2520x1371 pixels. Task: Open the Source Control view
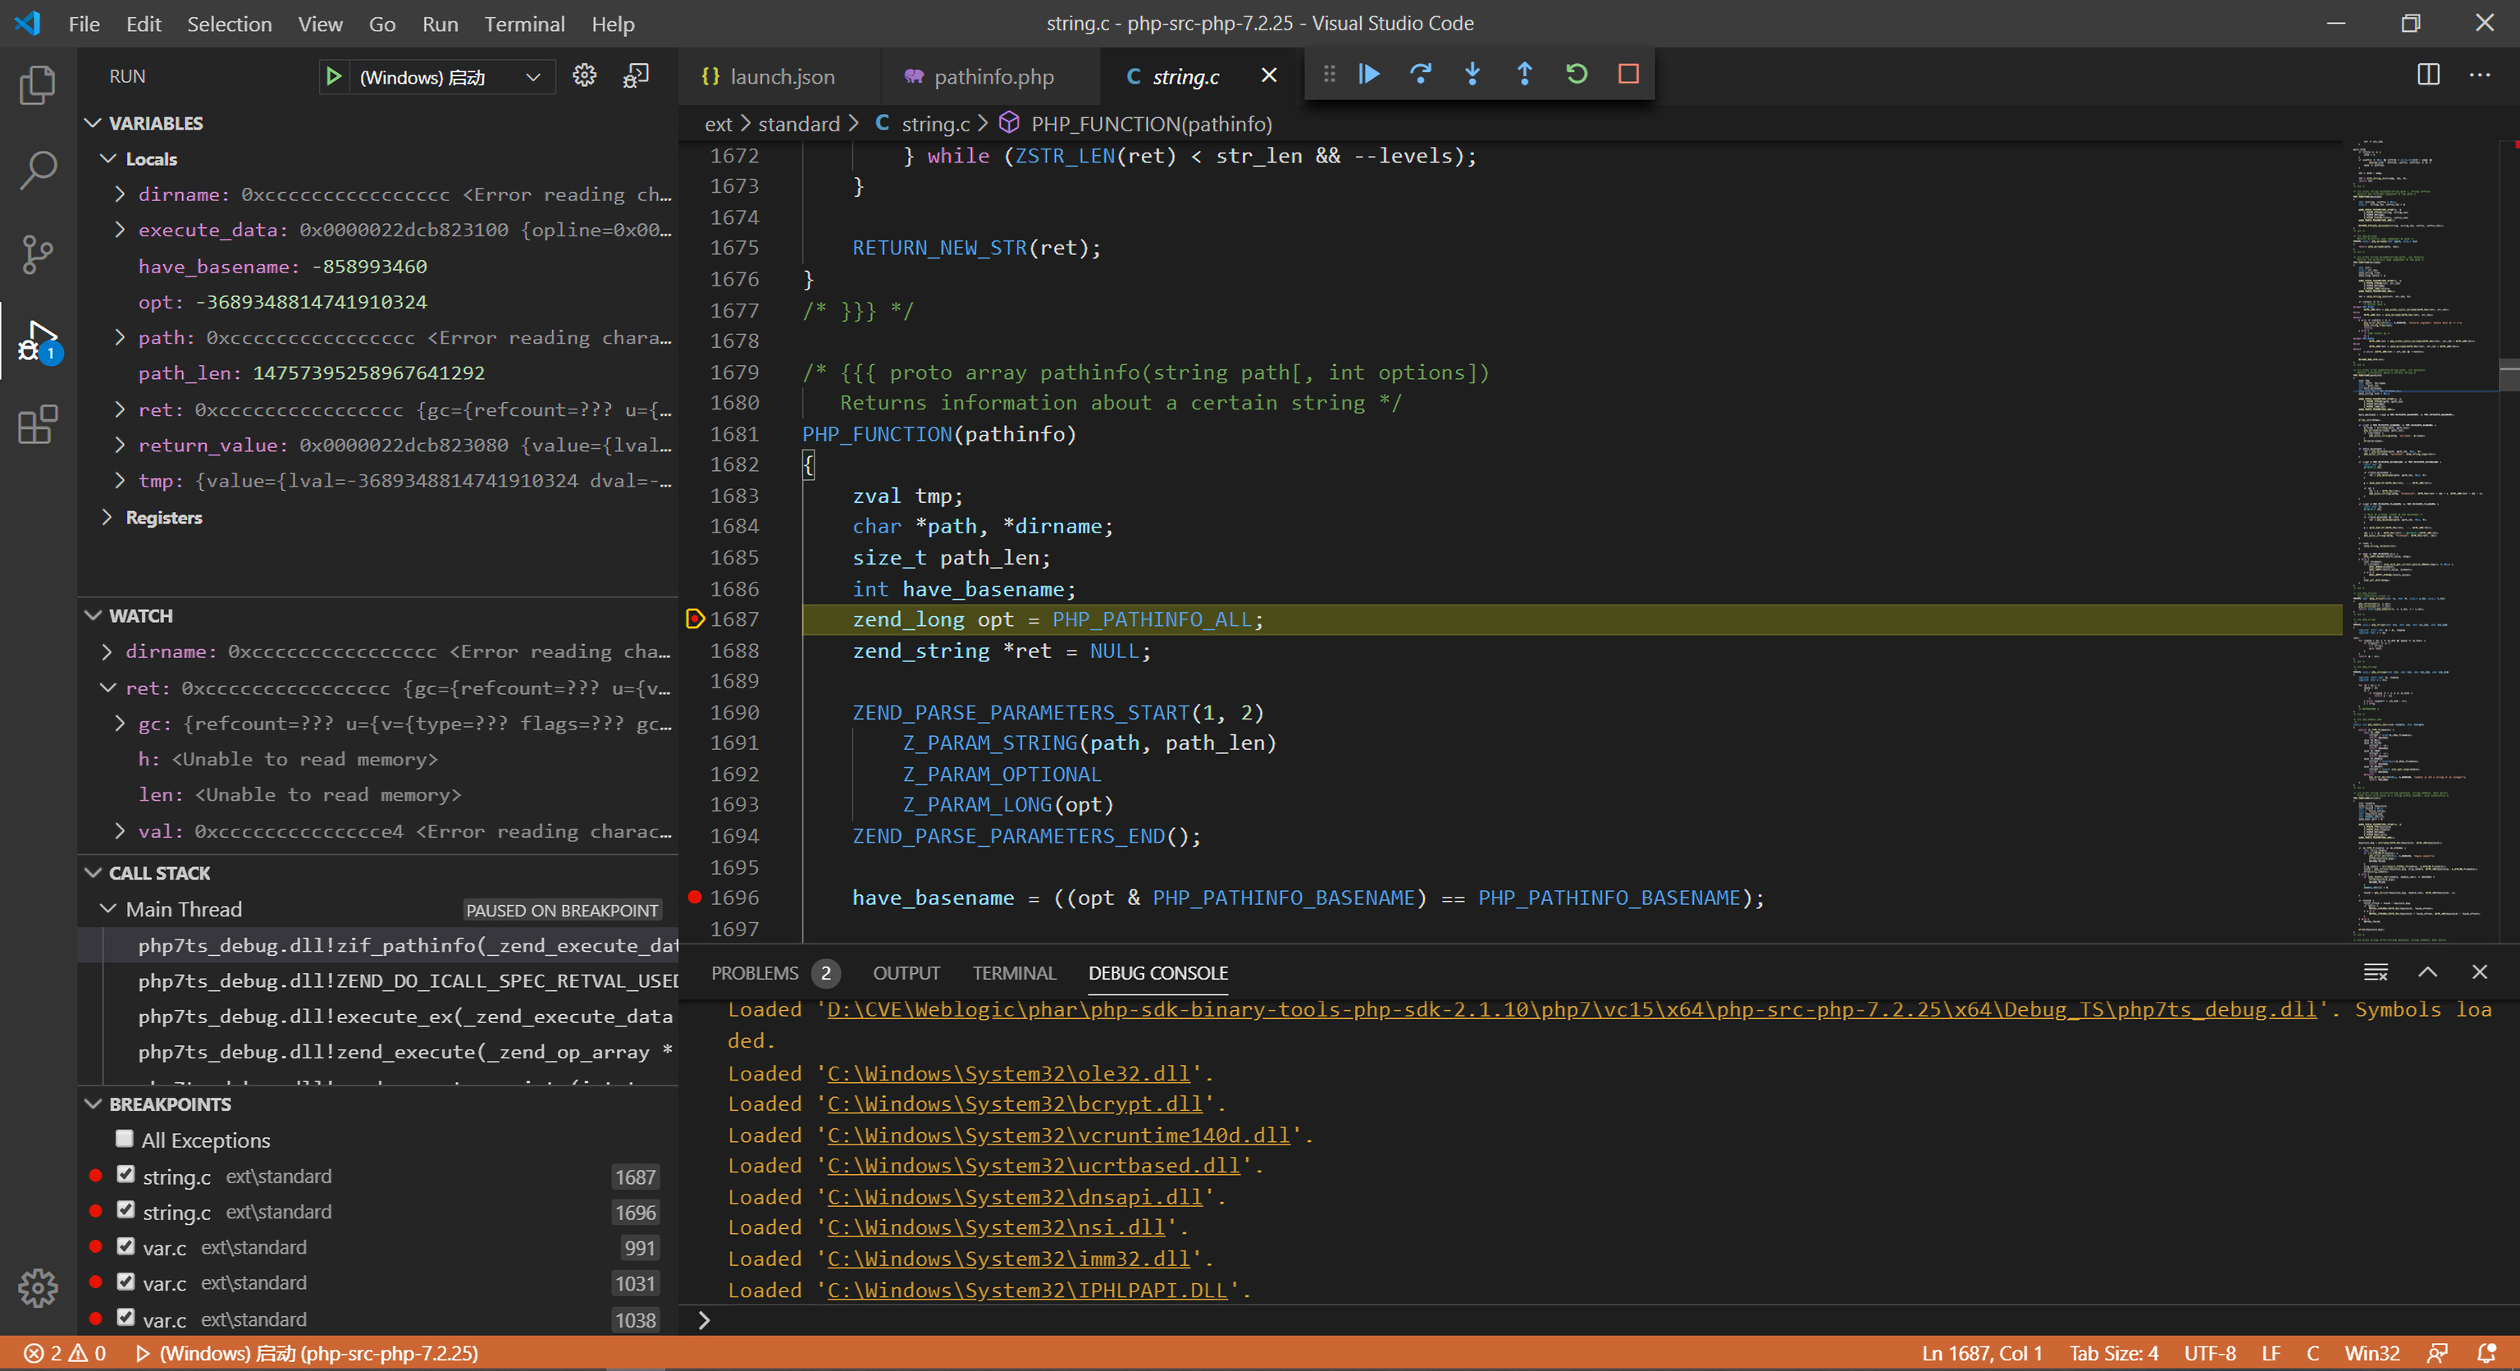click(x=37, y=254)
